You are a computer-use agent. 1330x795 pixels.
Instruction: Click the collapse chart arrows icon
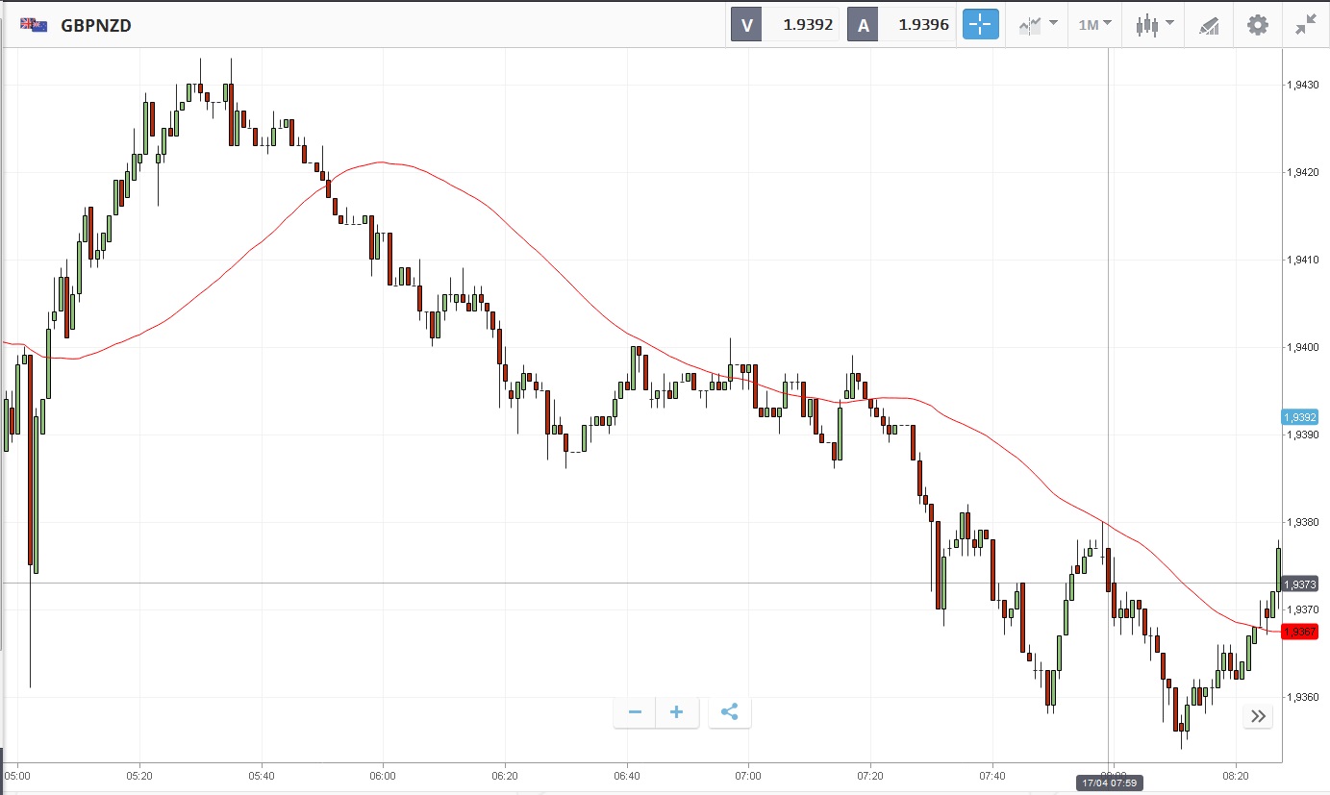1305,25
